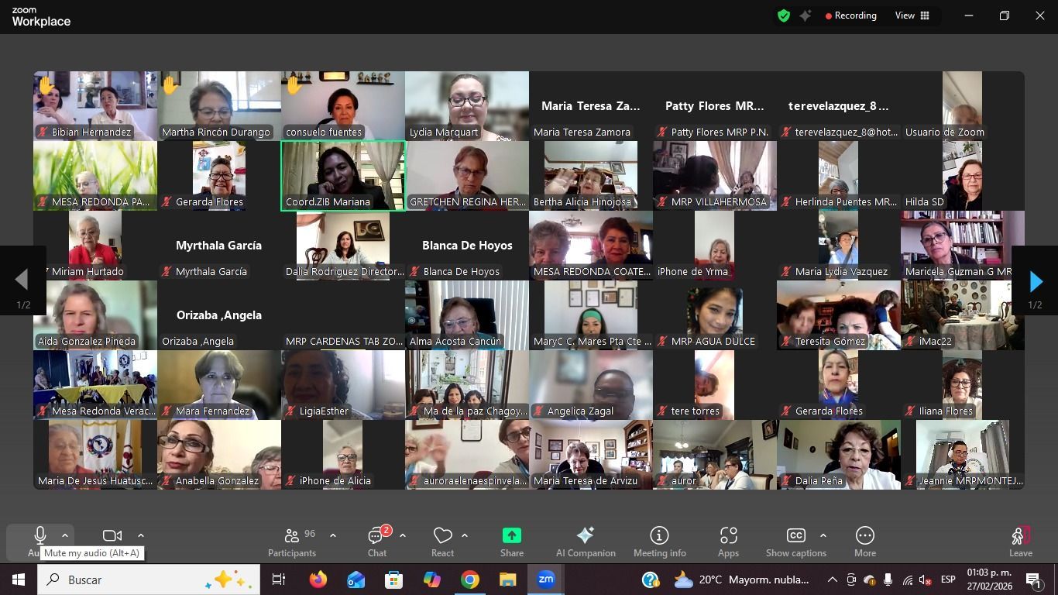Launch Google Chrome from the taskbar

click(469, 580)
